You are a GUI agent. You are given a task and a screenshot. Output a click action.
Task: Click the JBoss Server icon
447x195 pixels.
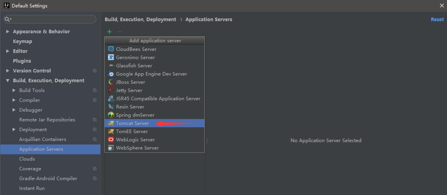pyautogui.click(x=111, y=82)
